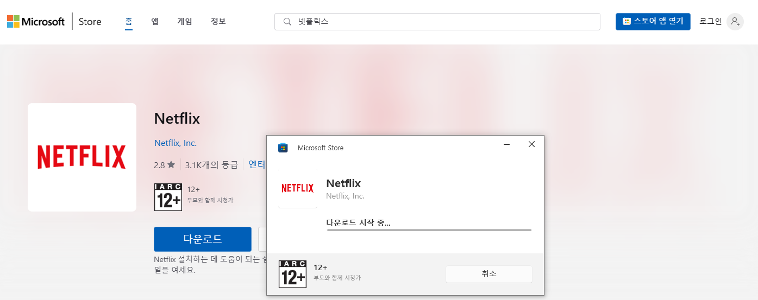This screenshot has height=300, width=758.
Task: Click the IARC 12+ badge in dialog
Action: click(x=292, y=274)
